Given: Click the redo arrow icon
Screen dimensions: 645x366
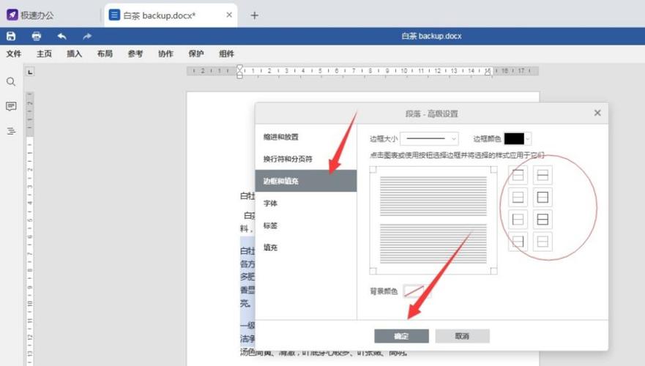Looking at the screenshot, I should tap(87, 36).
